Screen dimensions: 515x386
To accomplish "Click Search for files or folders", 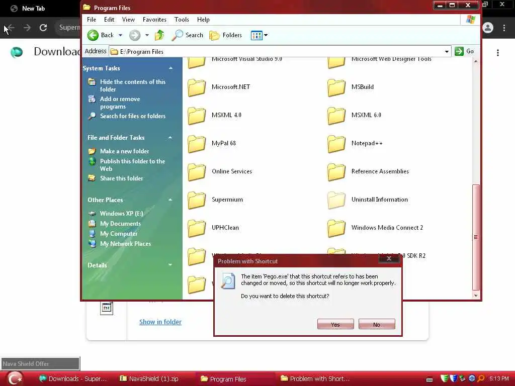I will coord(132,116).
